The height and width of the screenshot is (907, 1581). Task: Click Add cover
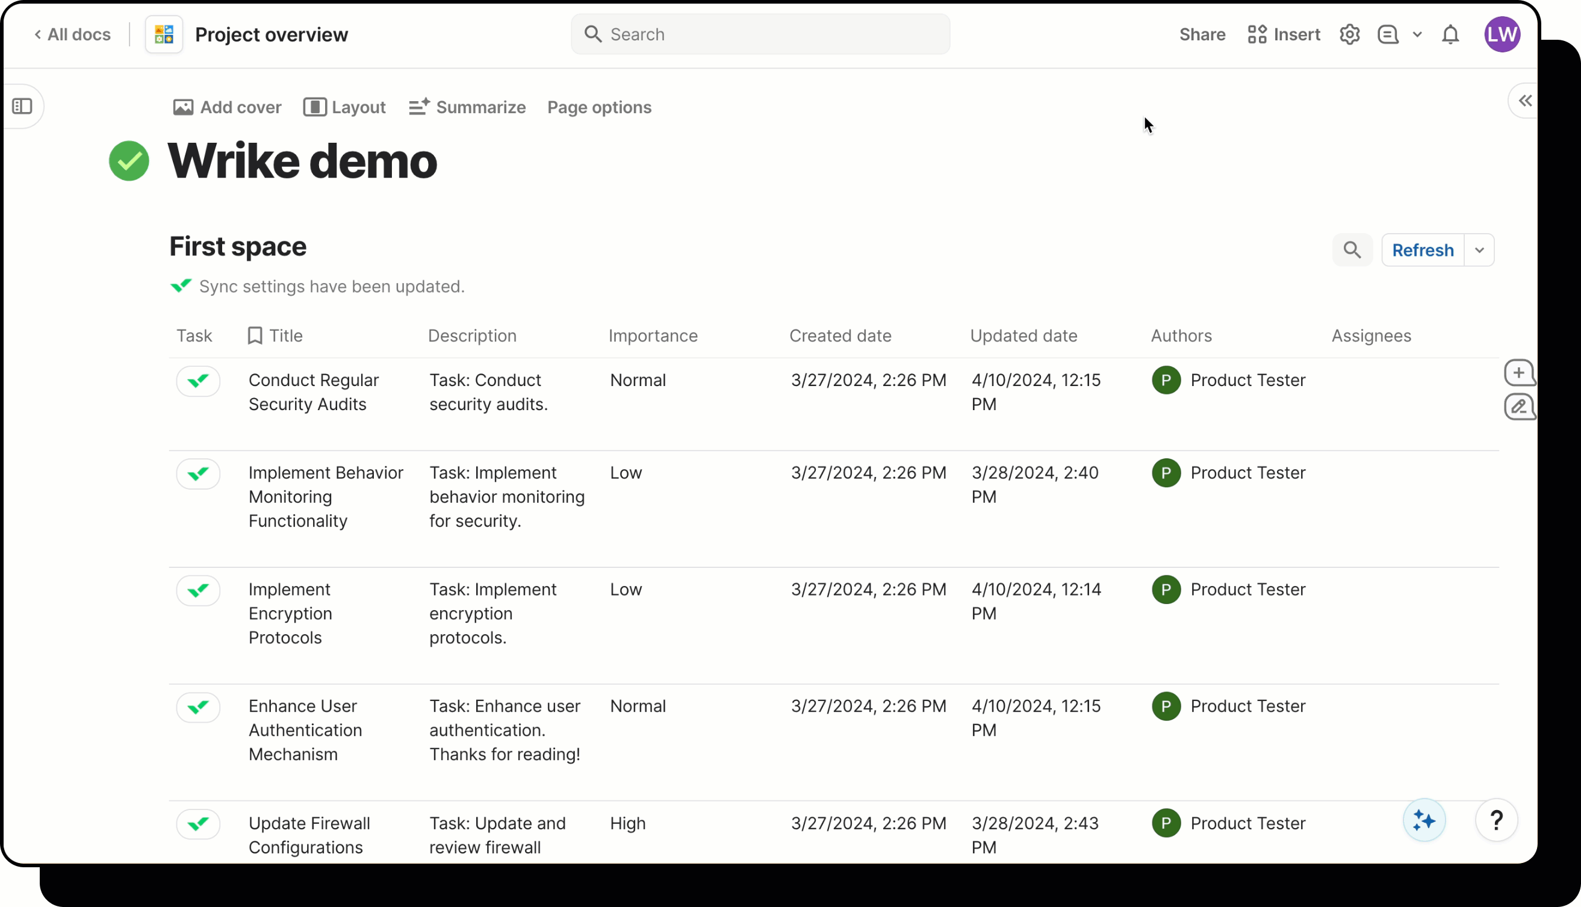click(228, 107)
